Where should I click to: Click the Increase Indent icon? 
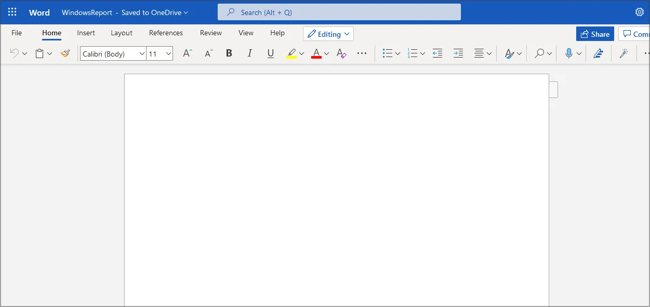458,53
